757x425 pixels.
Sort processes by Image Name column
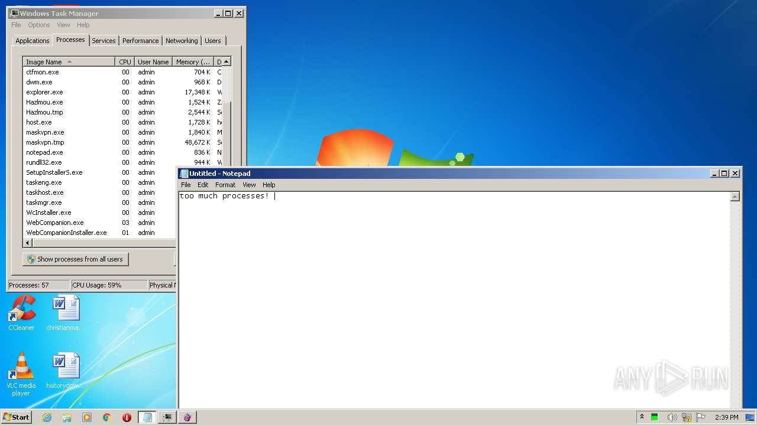tap(69, 62)
